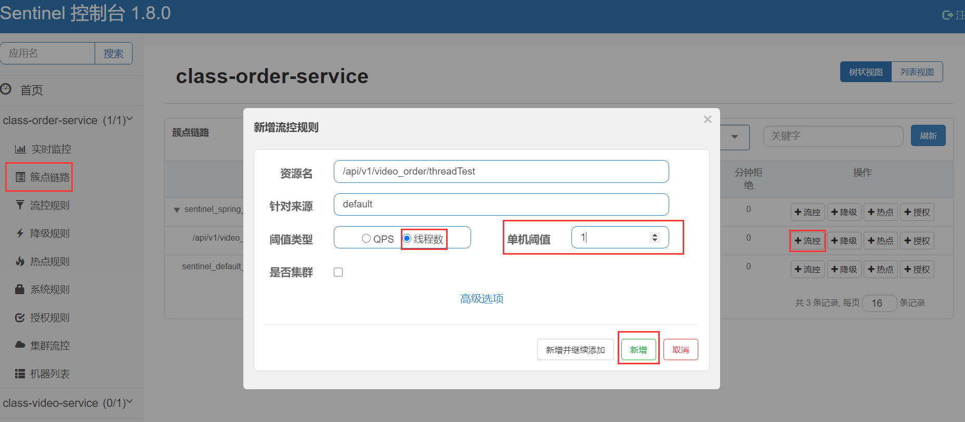Click the sentinel_default tree row text

pos(212,267)
